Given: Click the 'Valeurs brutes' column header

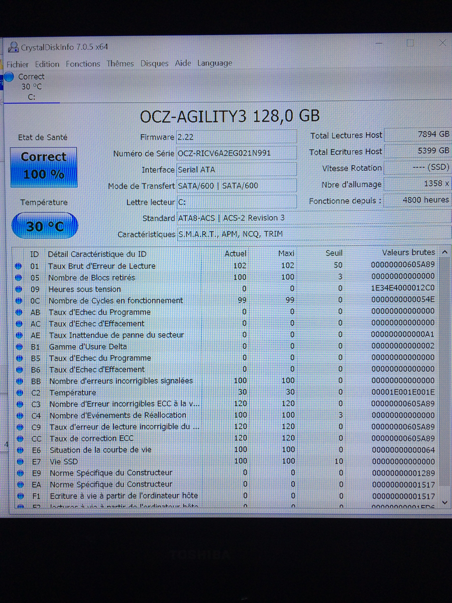Looking at the screenshot, I should pyautogui.click(x=408, y=252).
